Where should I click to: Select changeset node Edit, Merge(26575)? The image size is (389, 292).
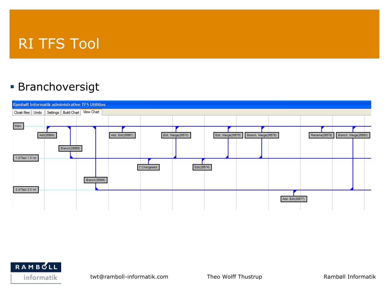(x=228, y=135)
